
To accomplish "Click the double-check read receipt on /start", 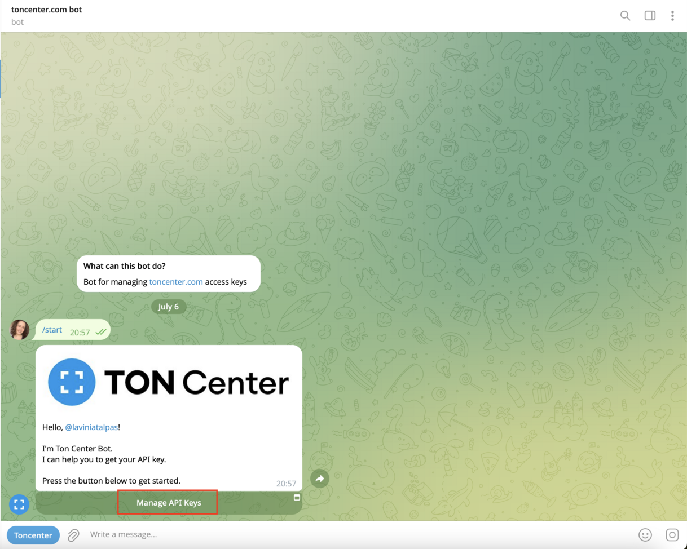I will click(x=101, y=333).
